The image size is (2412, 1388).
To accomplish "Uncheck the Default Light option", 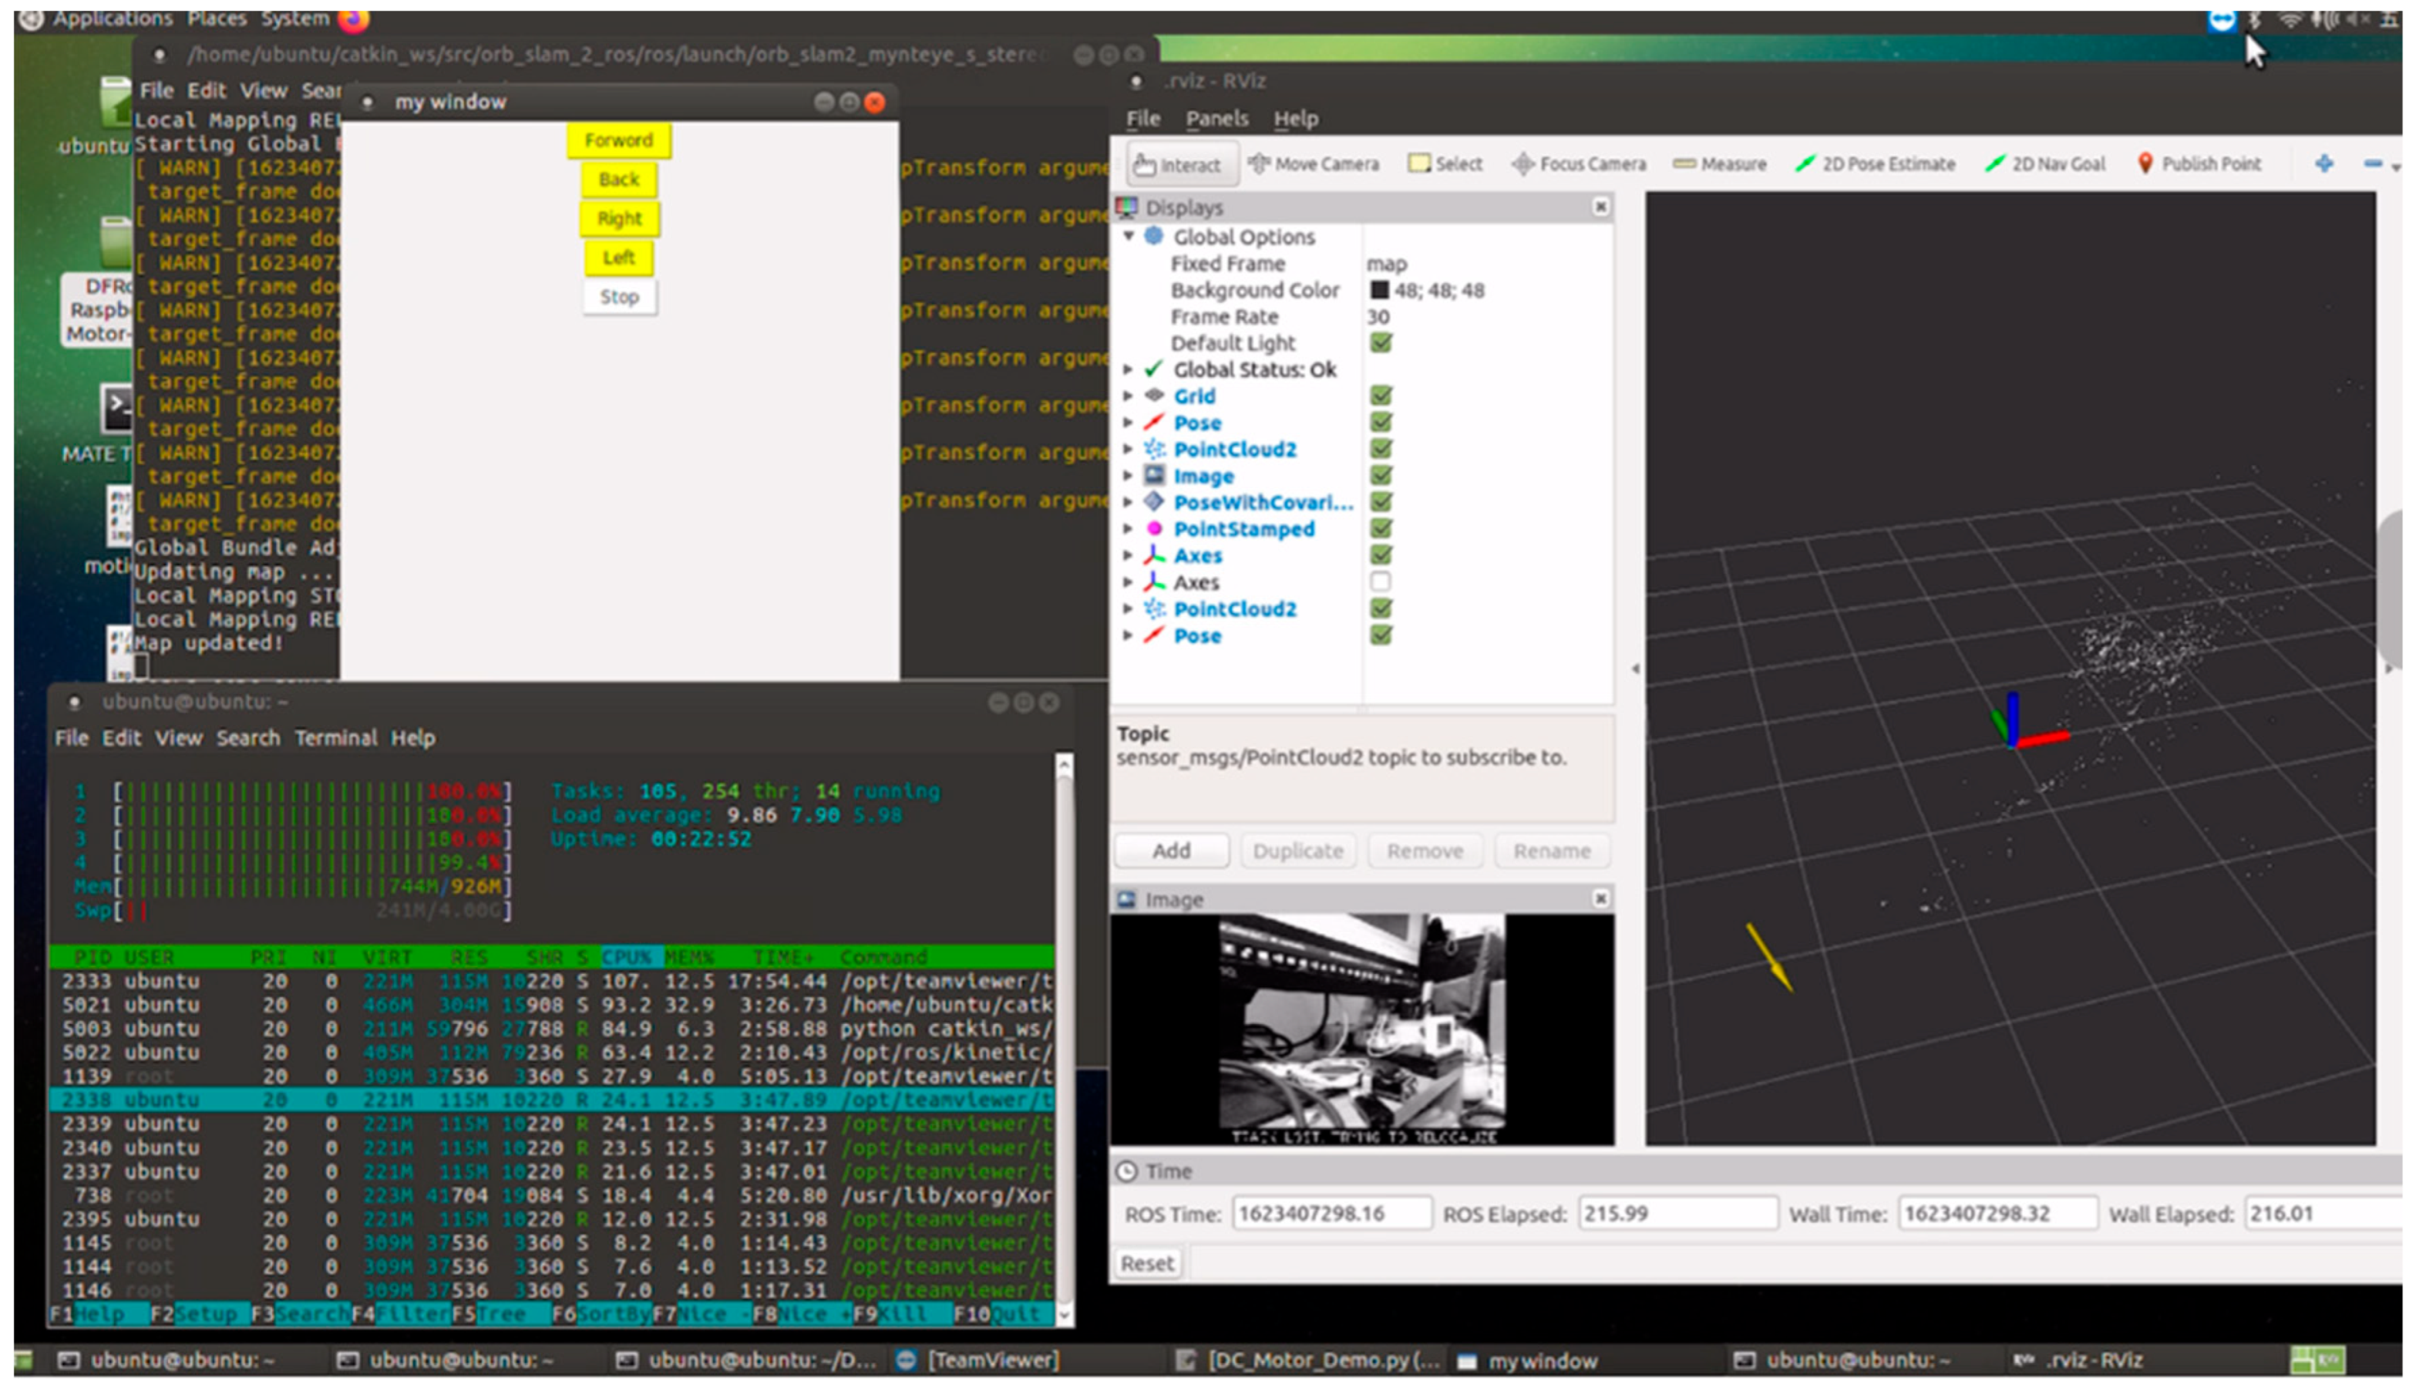I will point(1380,342).
